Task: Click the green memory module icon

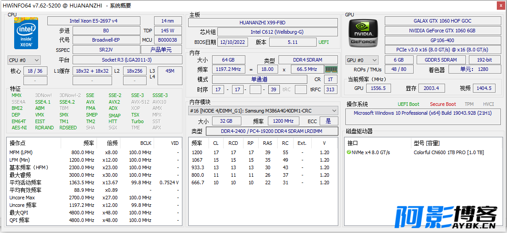Action: click(331, 69)
